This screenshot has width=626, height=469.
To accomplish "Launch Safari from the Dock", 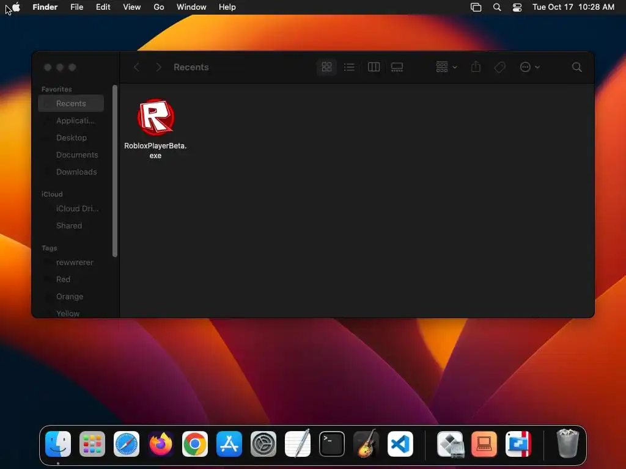I will 127,444.
